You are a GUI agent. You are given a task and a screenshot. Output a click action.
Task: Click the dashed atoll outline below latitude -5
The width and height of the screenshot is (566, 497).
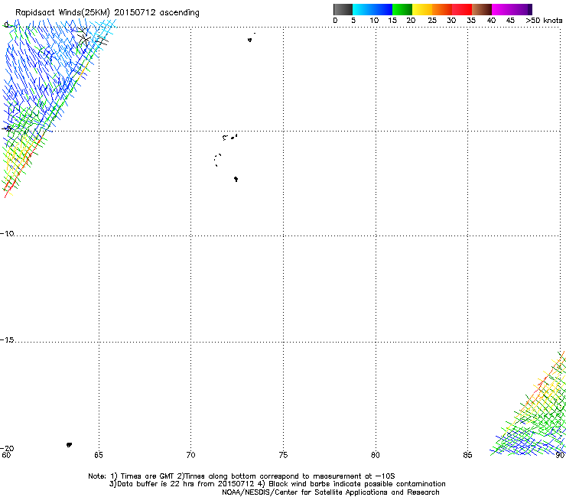[x=217, y=160]
